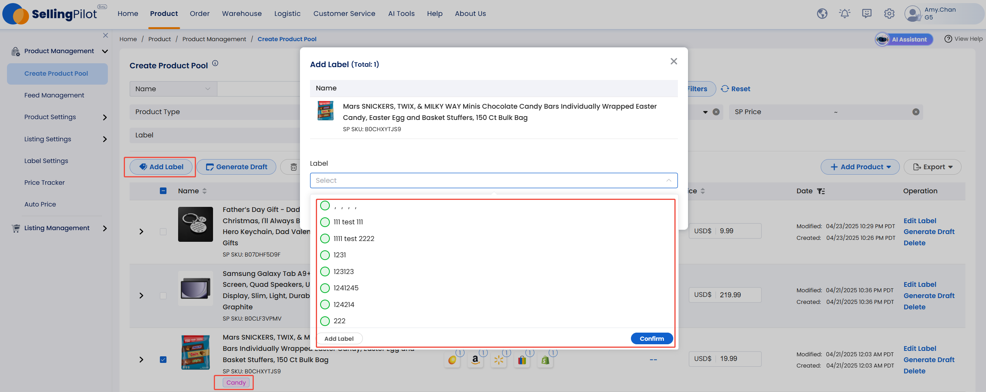Expand the Mars SNICKERS row
This screenshot has height=392, width=986.
(x=141, y=359)
